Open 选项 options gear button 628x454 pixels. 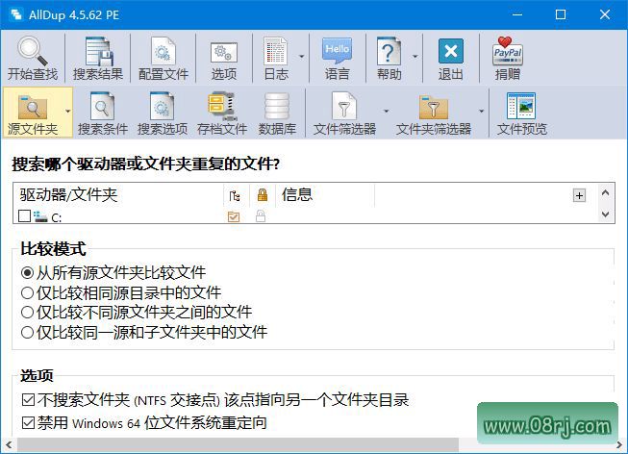224,59
